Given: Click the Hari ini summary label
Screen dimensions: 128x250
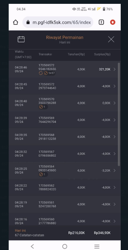Looking at the screenshot, I should pyautogui.click(x=20, y=230).
